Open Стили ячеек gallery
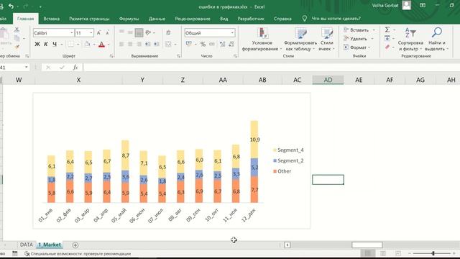This screenshot has height=259, width=460. (326, 40)
